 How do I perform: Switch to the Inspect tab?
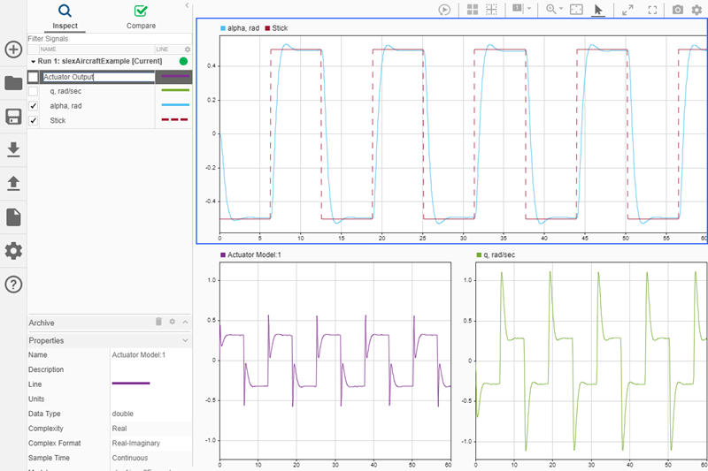(x=65, y=16)
